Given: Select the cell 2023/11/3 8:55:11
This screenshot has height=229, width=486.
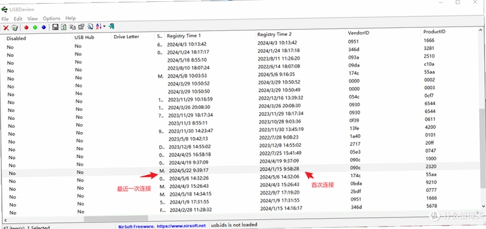Looking at the screenshot, I should click(x=188, y=123).
